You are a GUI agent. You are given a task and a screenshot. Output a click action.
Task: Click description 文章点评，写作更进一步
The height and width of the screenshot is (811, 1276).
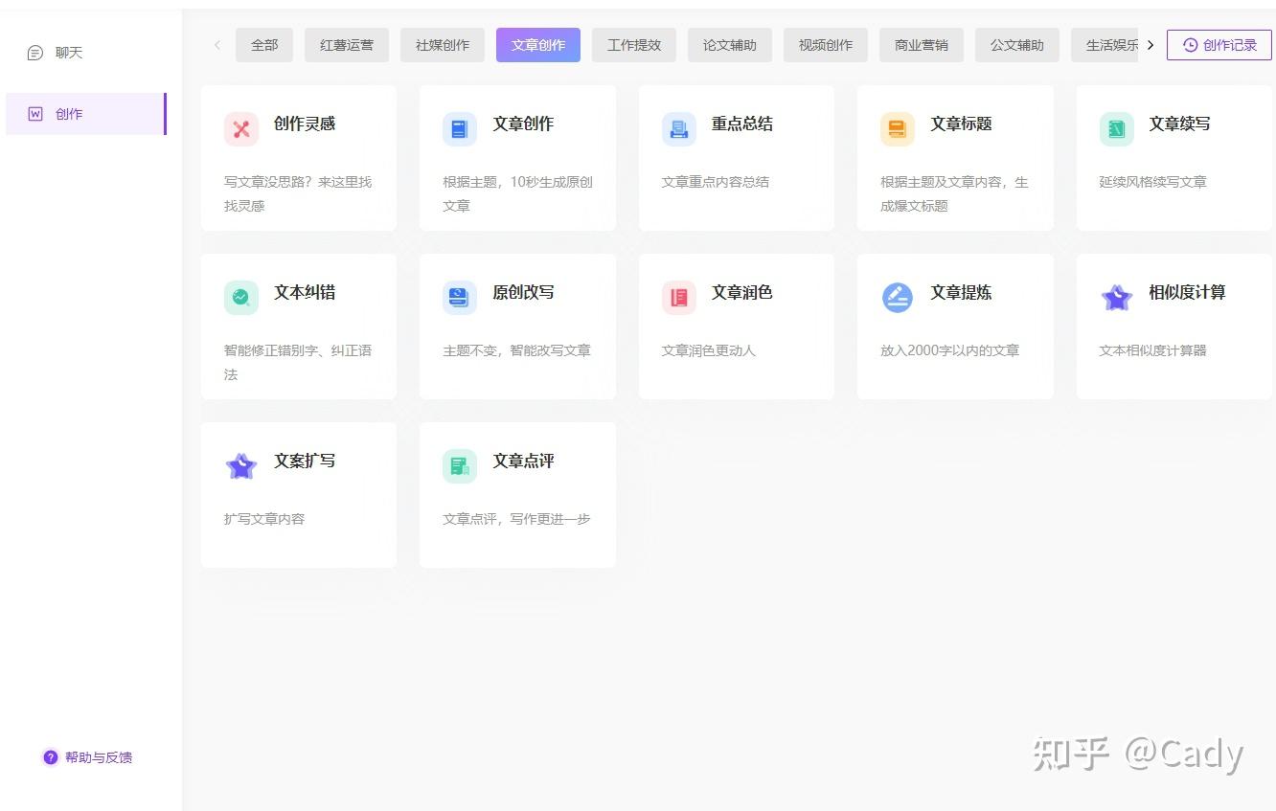point(517,519)
